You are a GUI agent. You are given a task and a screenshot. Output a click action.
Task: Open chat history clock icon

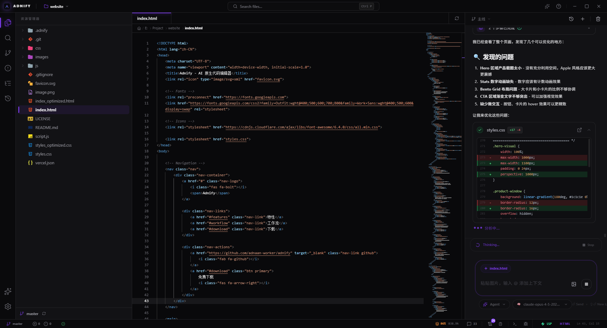571,19
